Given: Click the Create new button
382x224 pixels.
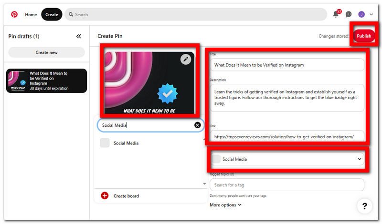Looking at the screenshot, I should point(46,52).
